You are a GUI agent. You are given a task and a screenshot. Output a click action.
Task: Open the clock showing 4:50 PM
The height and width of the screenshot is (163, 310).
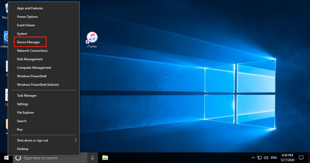click(x=287, y=158)
